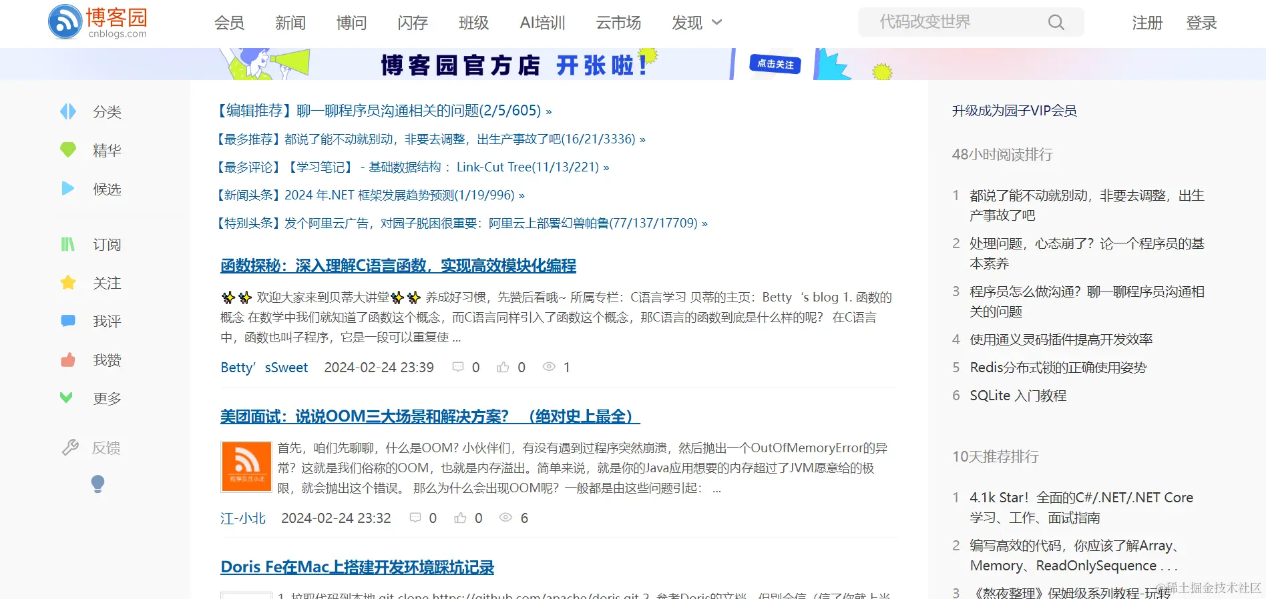Open the cnblogs logo homepage link
Image resolution: width=1266 pixels, height=599 pixels.
98,22
